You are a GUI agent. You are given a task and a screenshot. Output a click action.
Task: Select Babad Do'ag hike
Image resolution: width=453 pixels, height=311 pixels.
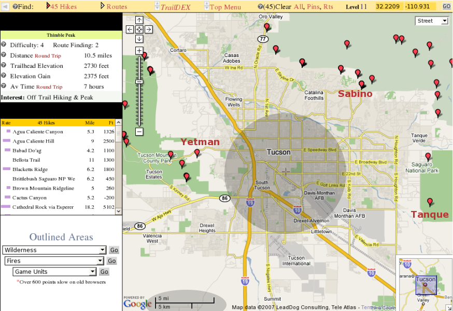coord(58,151)
